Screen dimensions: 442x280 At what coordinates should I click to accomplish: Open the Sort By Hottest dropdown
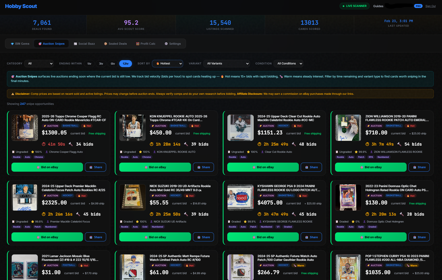(x=167, y=64)
